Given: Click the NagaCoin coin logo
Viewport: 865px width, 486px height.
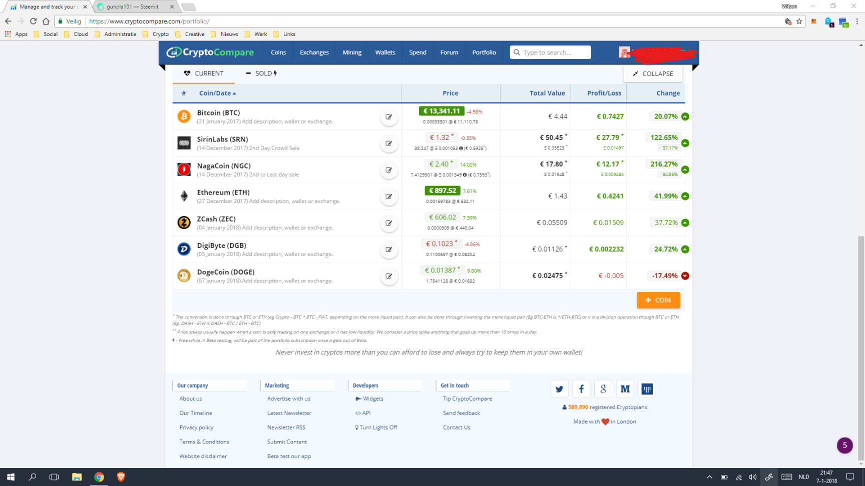Looking at the screenshot, I should pos(184,169).
